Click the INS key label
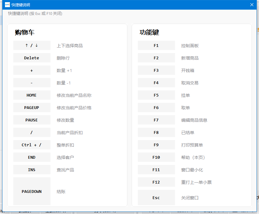Viewport: 259px width, 214px height. click(32, 170)
